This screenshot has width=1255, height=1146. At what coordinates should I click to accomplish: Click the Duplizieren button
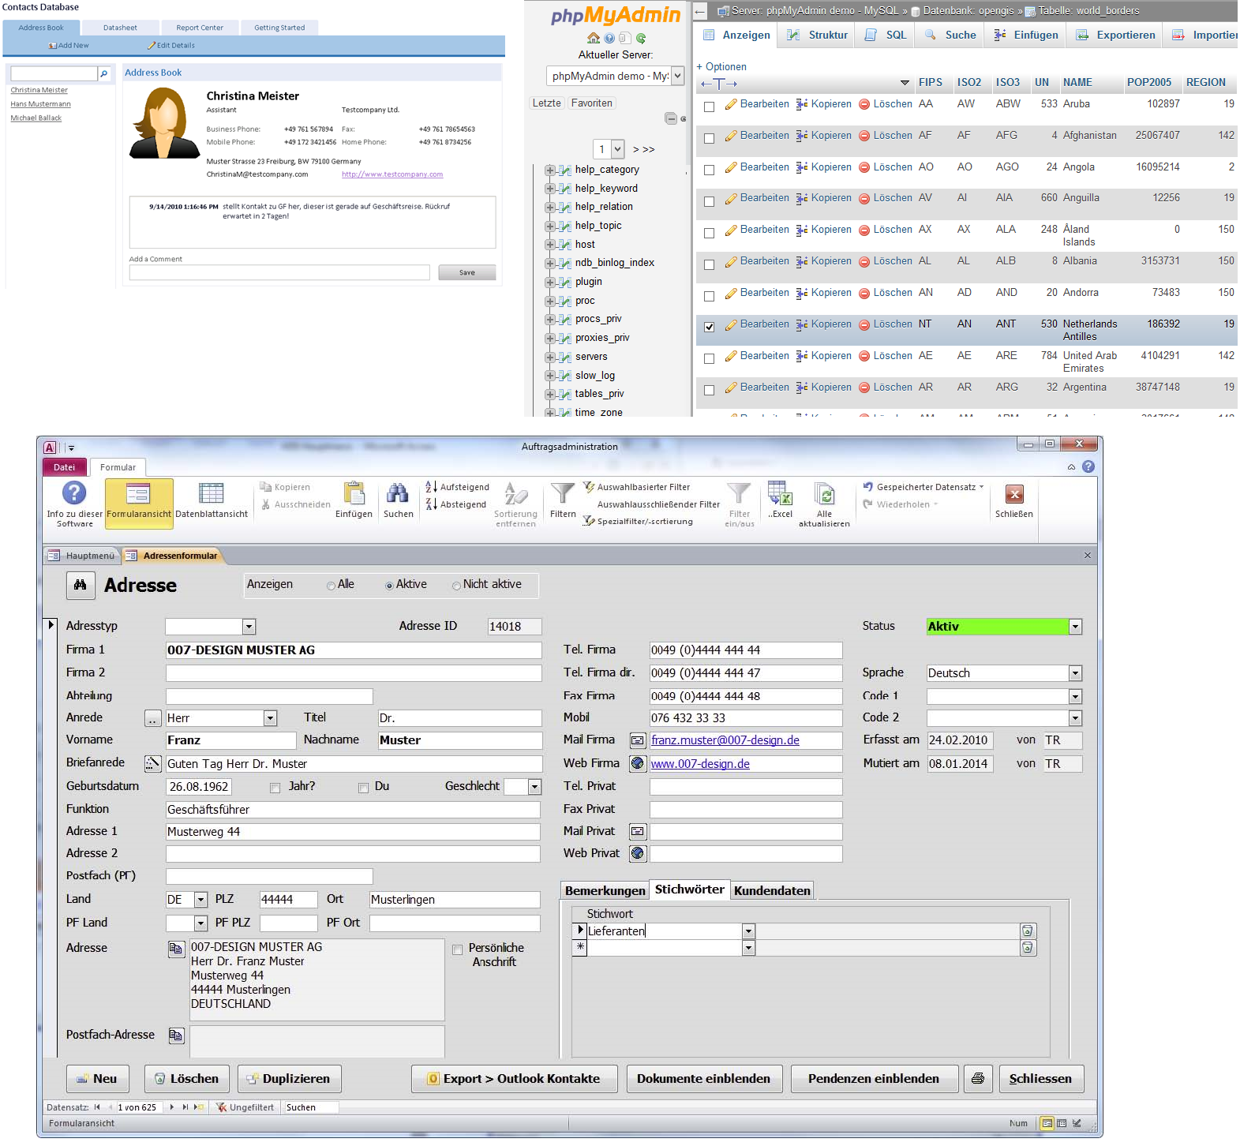289,1078
